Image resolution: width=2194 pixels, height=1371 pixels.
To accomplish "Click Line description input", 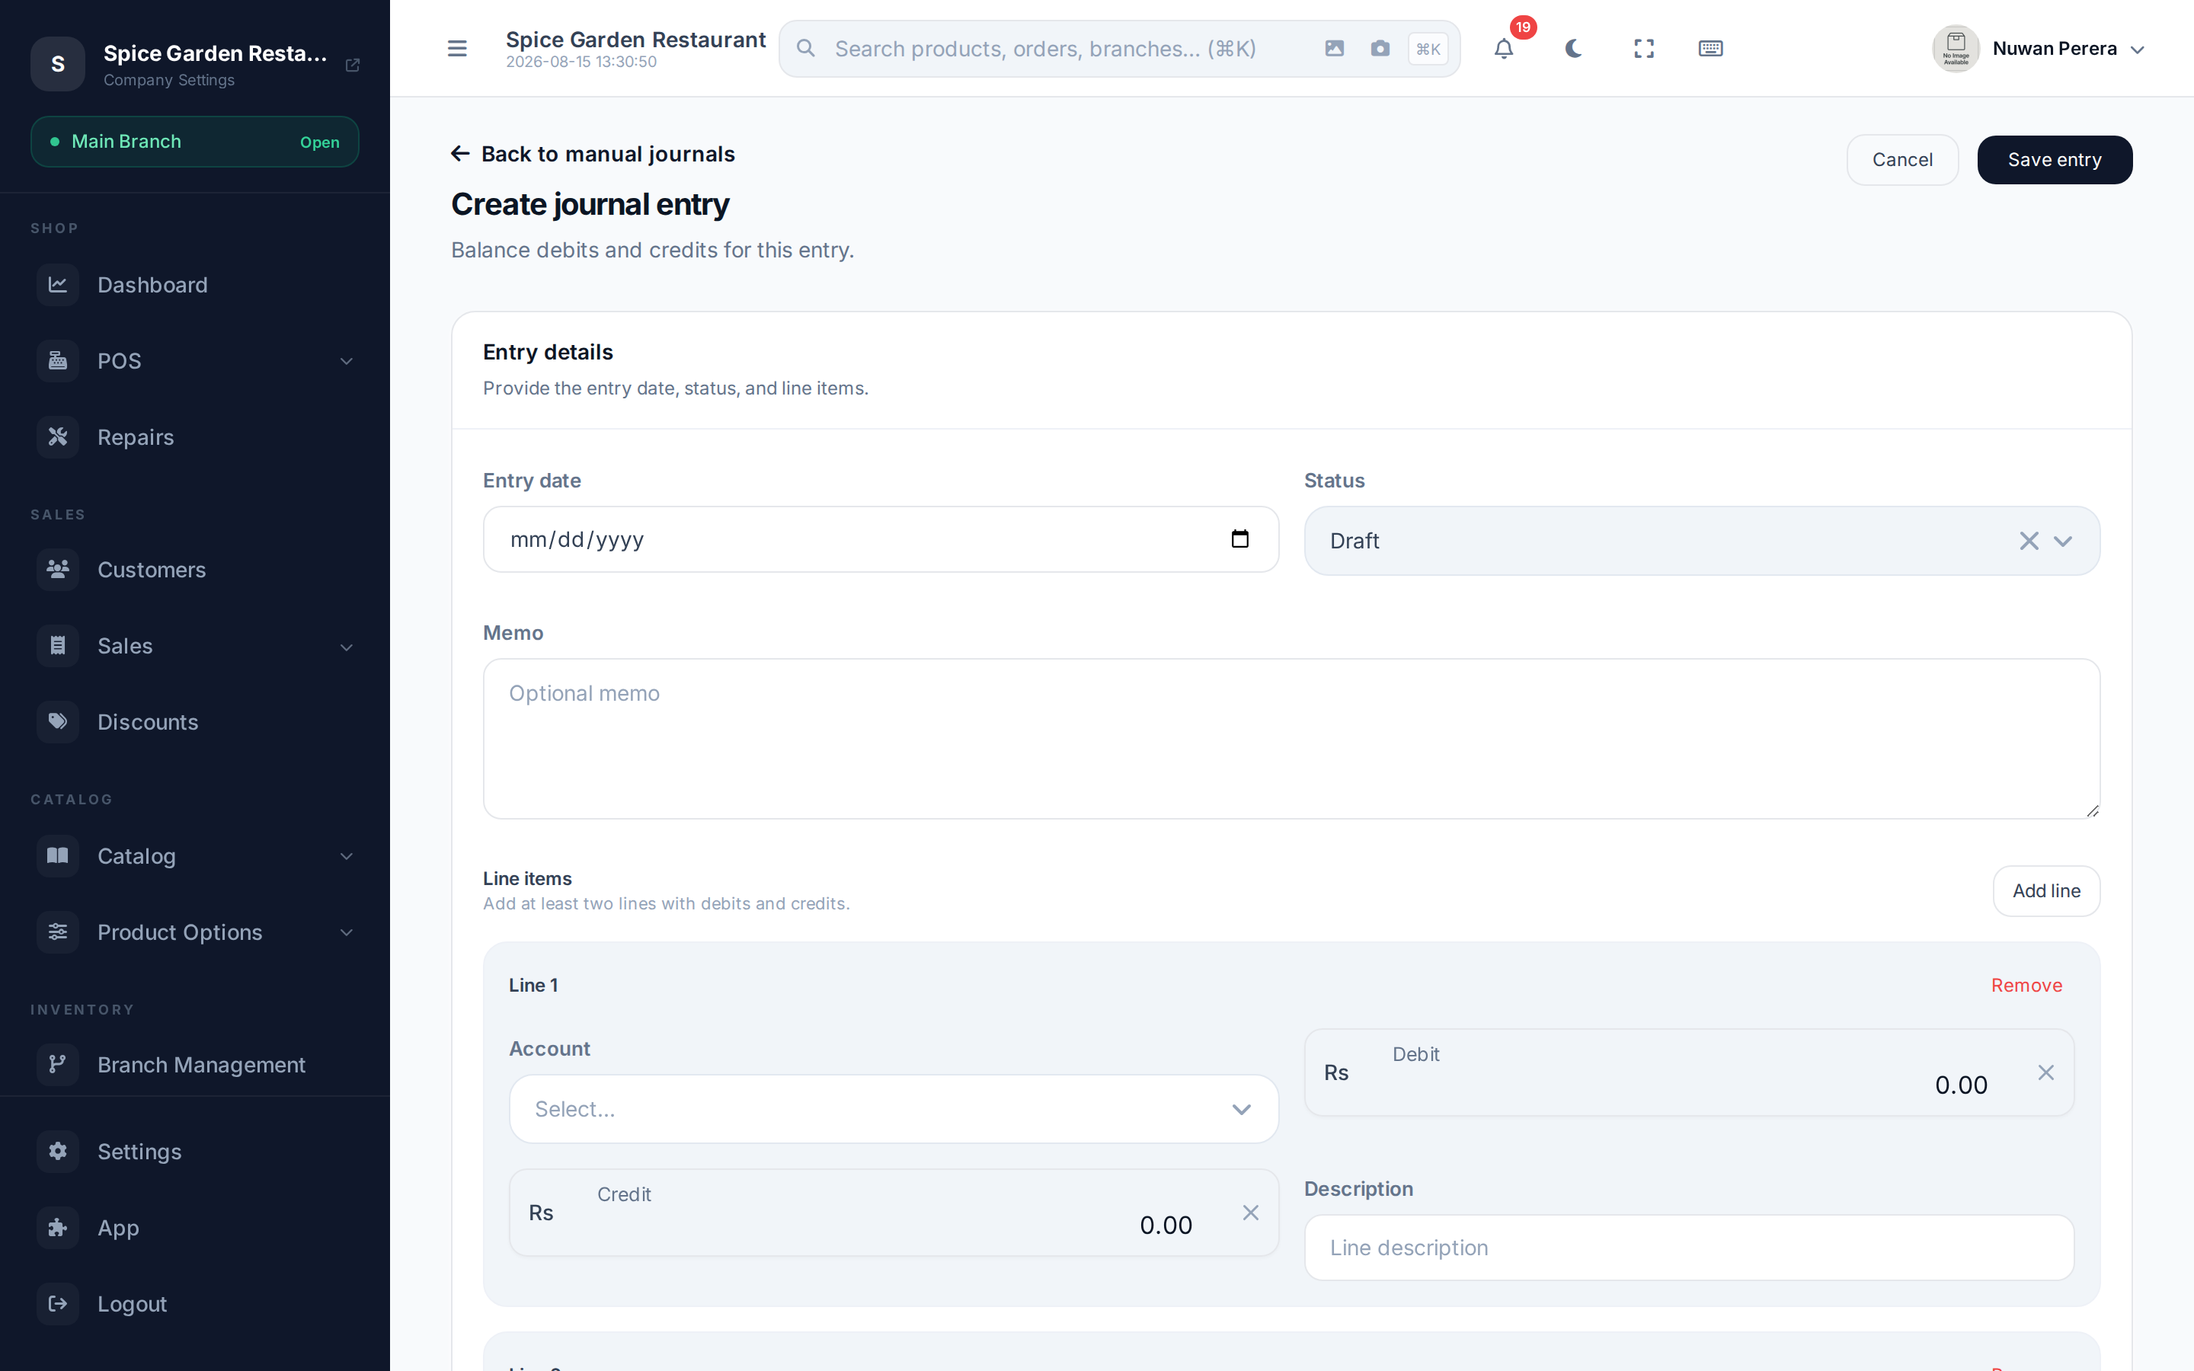I will tap(1689, 1248).
